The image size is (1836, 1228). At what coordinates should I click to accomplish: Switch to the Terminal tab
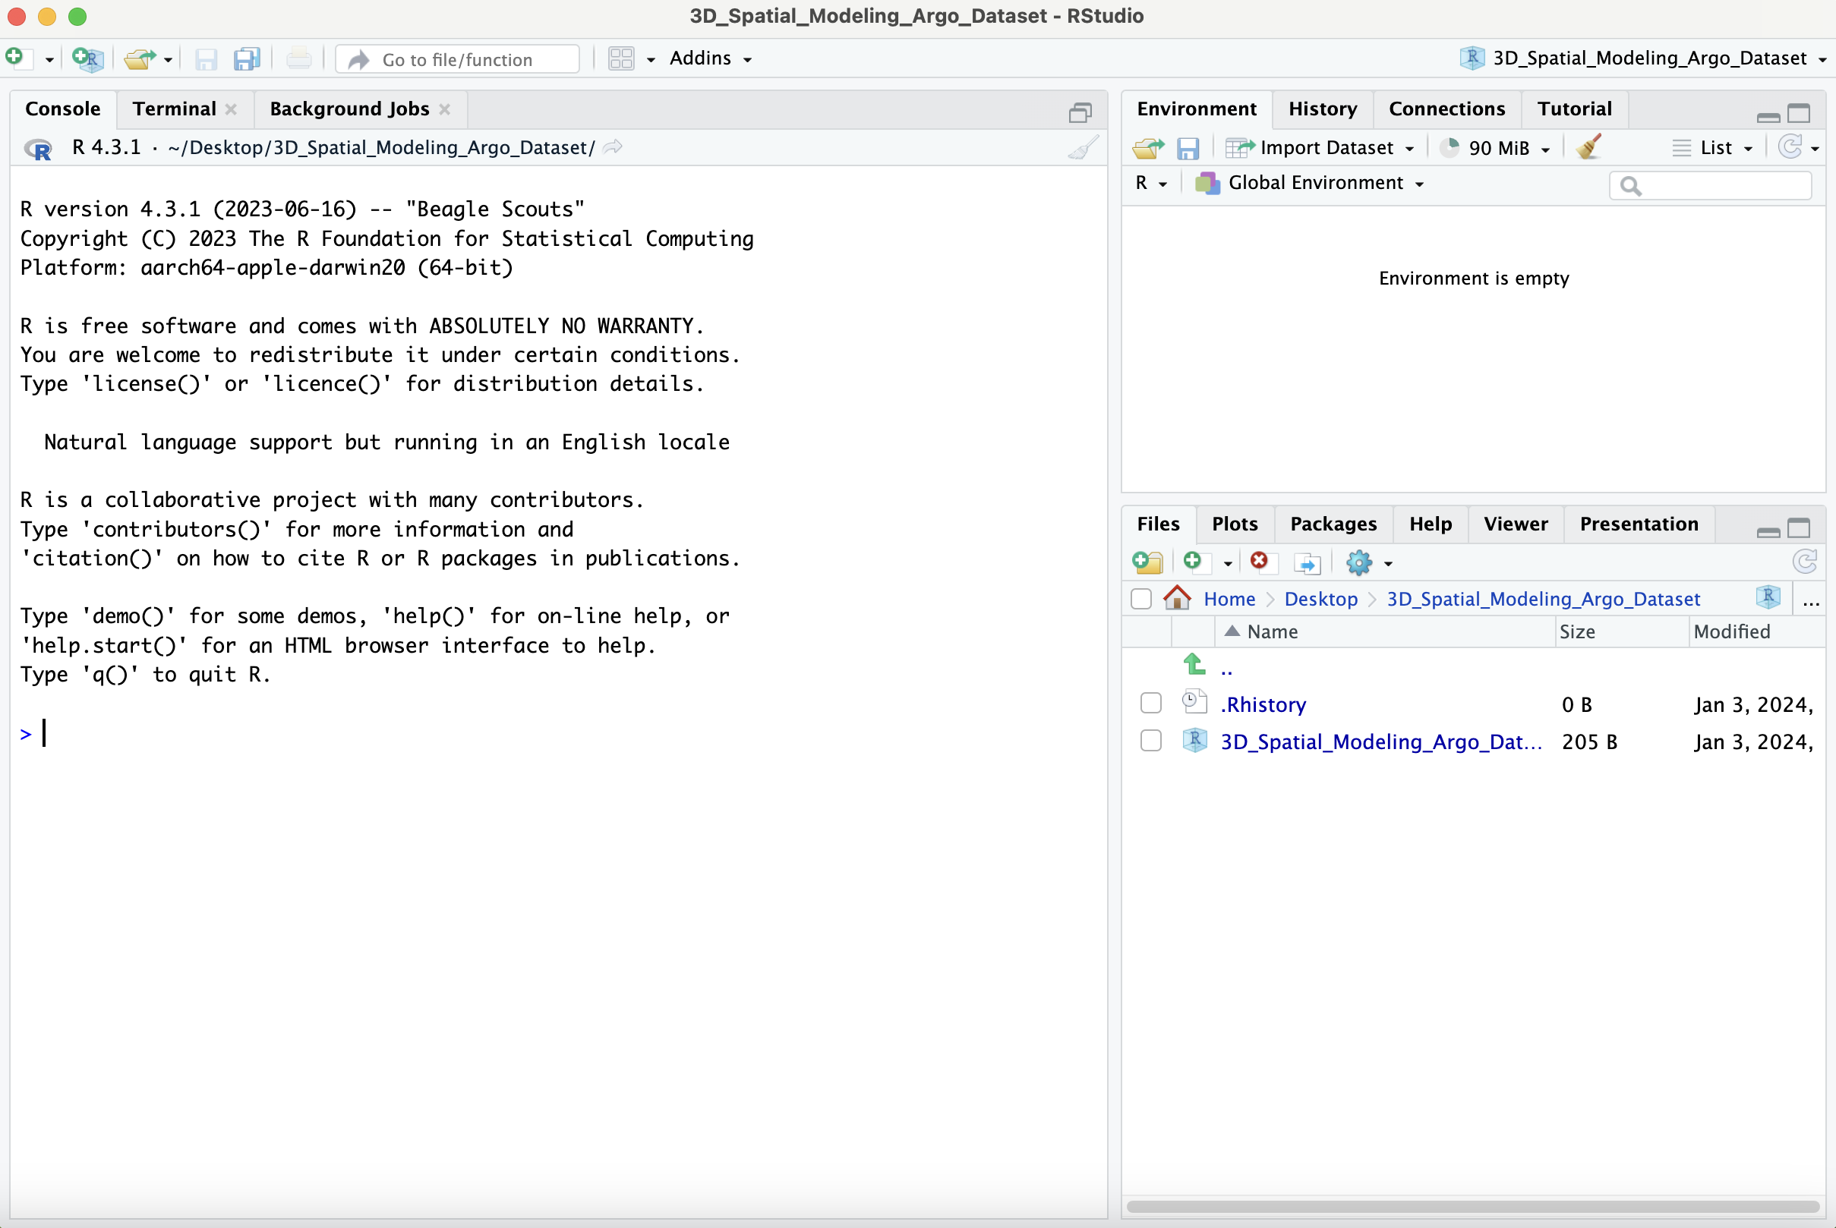174,109
